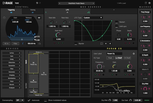
Task: Click Low Frequency macro assign dots
Action: [149, 31]
